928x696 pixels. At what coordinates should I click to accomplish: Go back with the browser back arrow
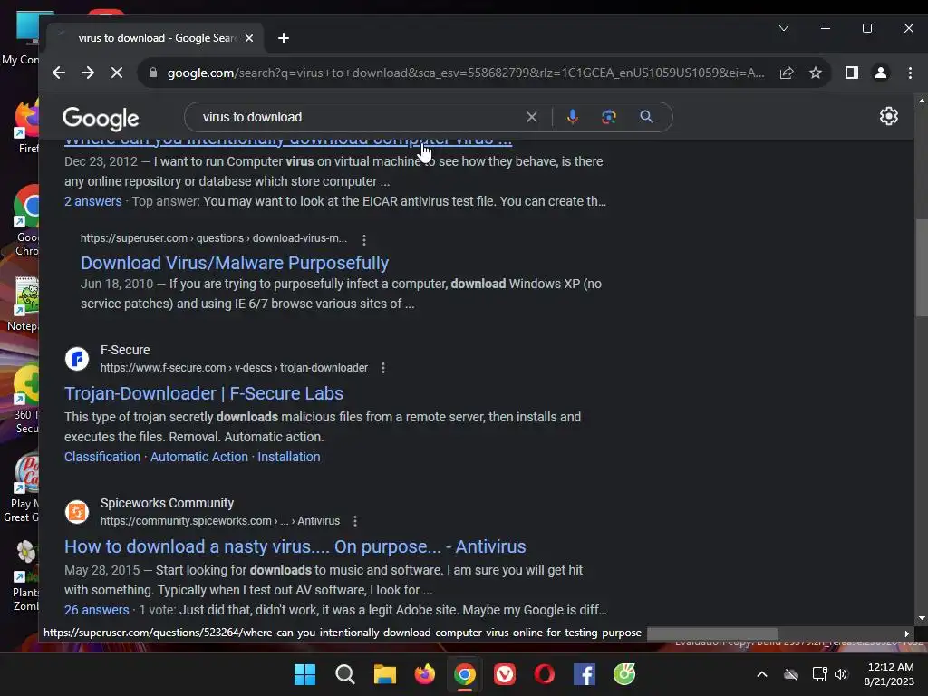(59, 72)
